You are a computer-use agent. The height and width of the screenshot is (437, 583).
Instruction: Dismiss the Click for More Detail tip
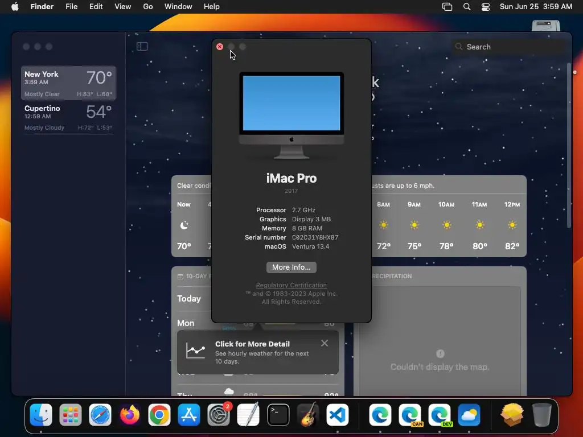coord(325,343)
